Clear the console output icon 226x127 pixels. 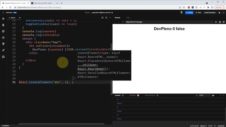coord(197,96)
